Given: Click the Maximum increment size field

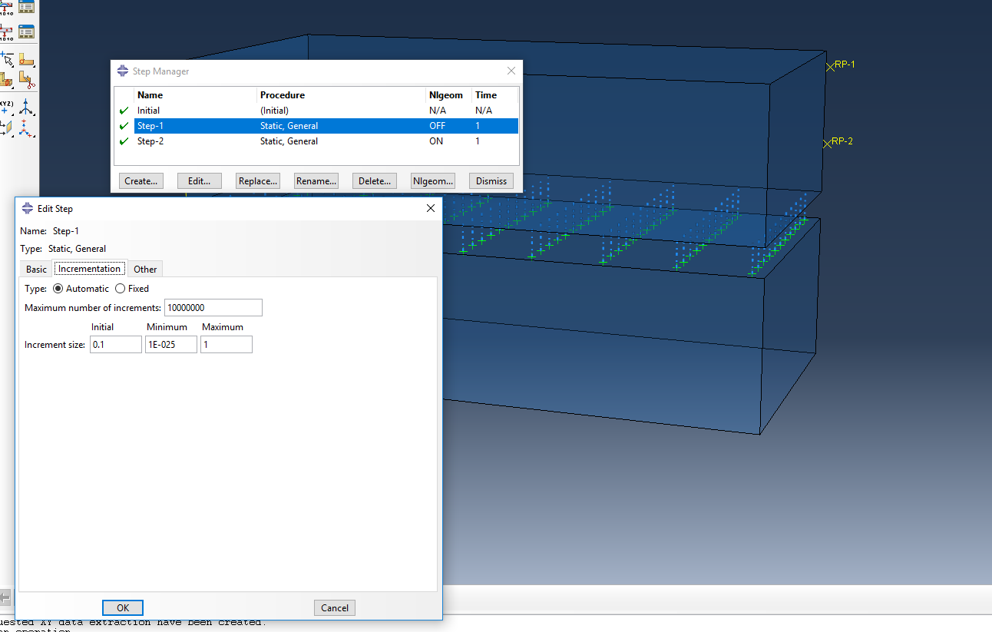Looking at the screenshot, I should pyautogui.click(x=227, y=345).
